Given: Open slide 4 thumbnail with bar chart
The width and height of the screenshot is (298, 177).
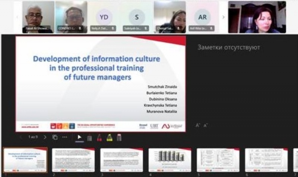Looking at the screenshot, I should pos(169,160).
